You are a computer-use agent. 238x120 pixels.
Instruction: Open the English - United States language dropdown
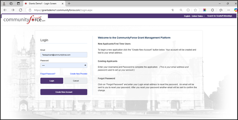tap(194, 16)
